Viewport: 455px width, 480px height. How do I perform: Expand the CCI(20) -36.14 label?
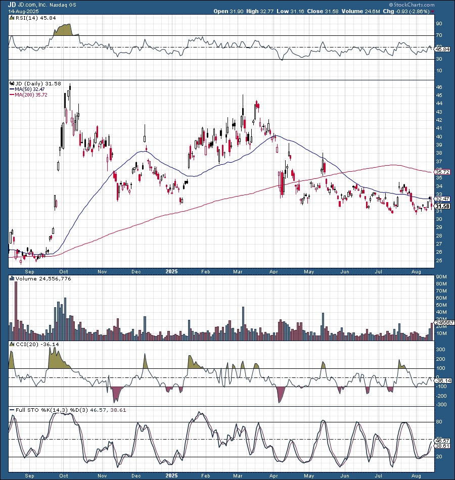pos(37,344)
